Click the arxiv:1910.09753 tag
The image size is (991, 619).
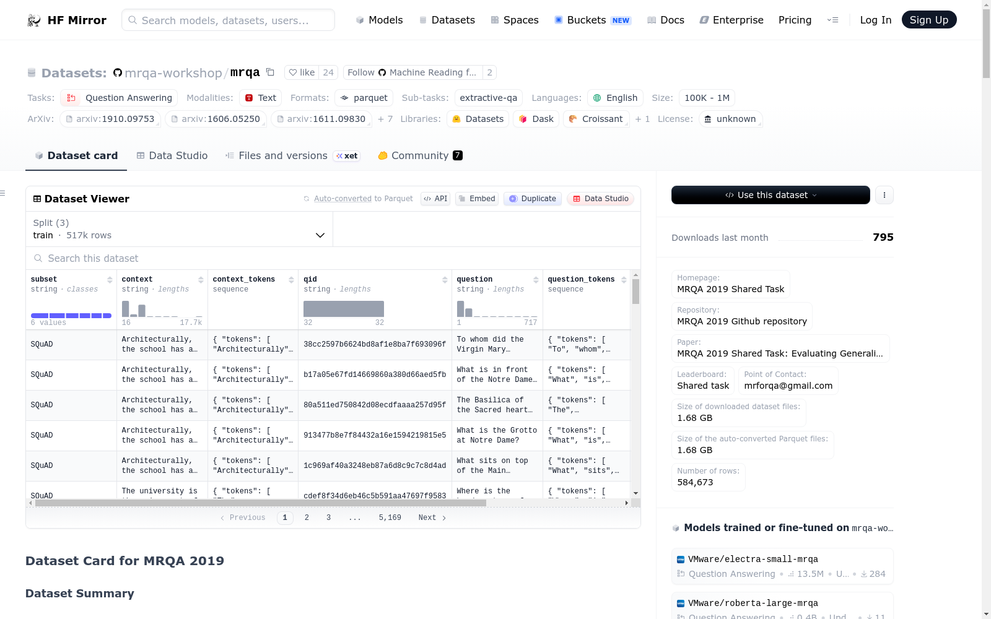point(110,119)
